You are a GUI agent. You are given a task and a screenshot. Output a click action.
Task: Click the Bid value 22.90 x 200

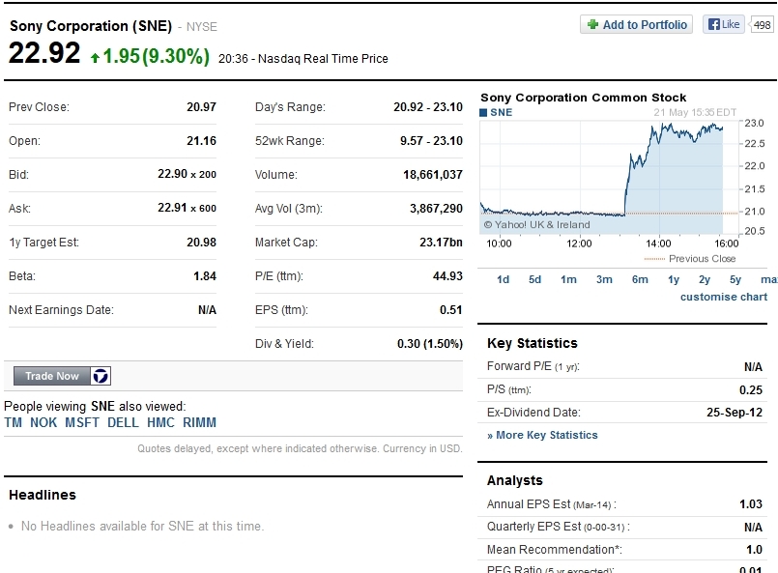click(187, 174)
